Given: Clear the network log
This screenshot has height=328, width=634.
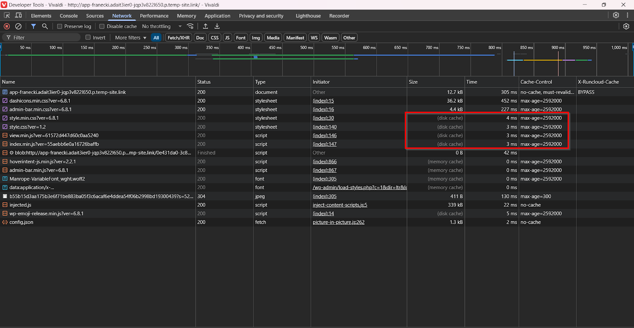Looking at the screenshot, I should tap(18, 26).
